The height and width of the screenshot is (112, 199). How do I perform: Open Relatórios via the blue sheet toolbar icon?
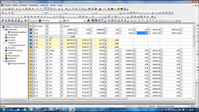125,9
